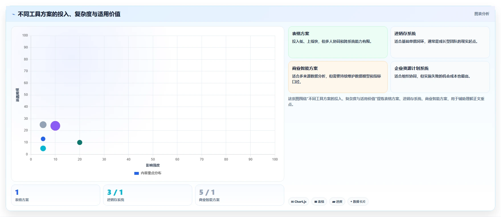Toggle the 内容重点分布 legend entry
The image size is (501, 217).
(148, 173)
